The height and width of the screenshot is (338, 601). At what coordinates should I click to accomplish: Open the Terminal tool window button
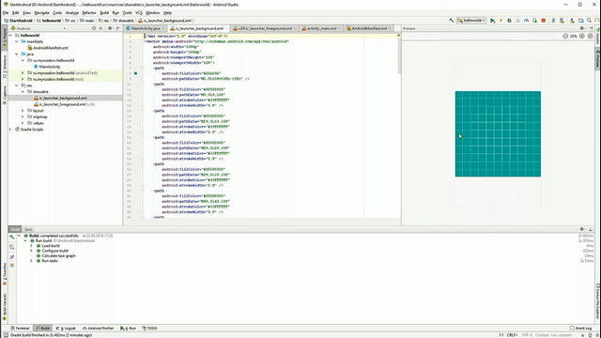[x=20, y=328]
